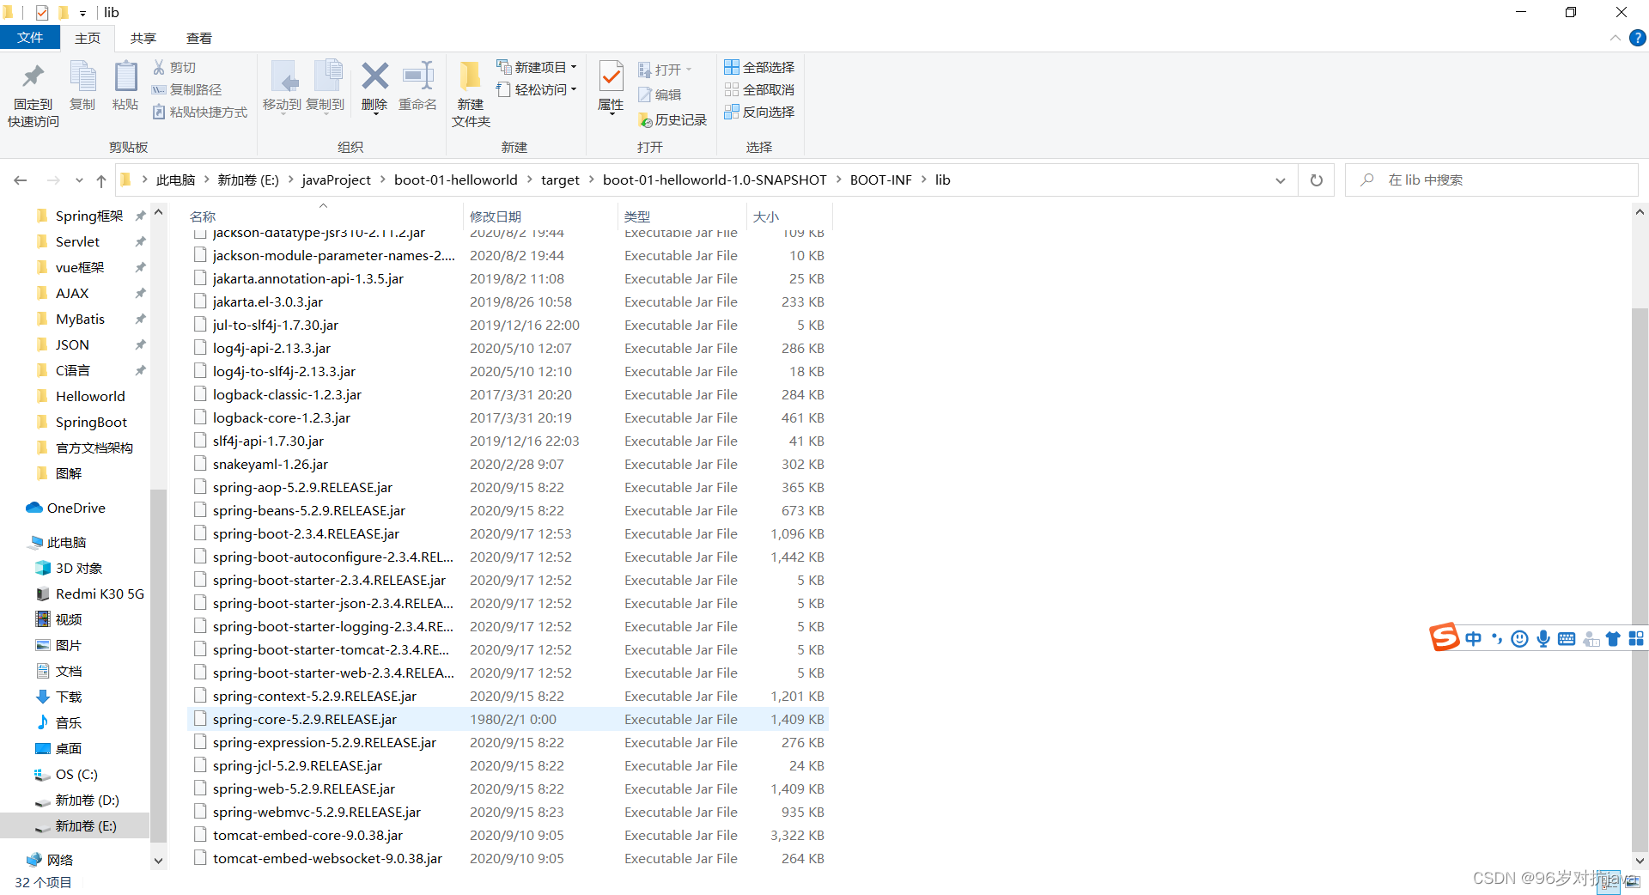Image resolution: width=1649 pixels, height=895 pixels.
Task: Click the Back navigation arrow
Action: pos(21,180)
